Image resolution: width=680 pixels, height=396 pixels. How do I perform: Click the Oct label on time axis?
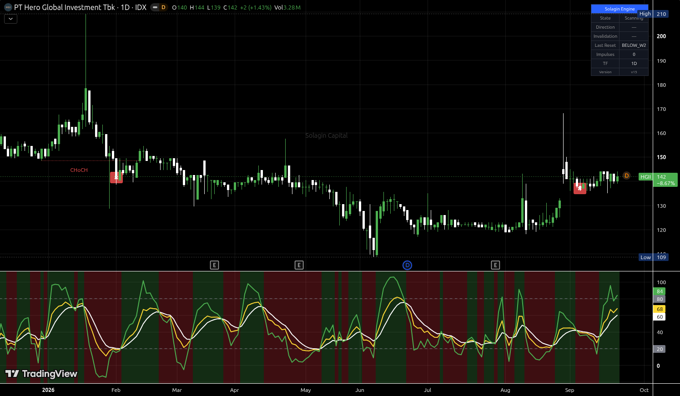[644, 390]
